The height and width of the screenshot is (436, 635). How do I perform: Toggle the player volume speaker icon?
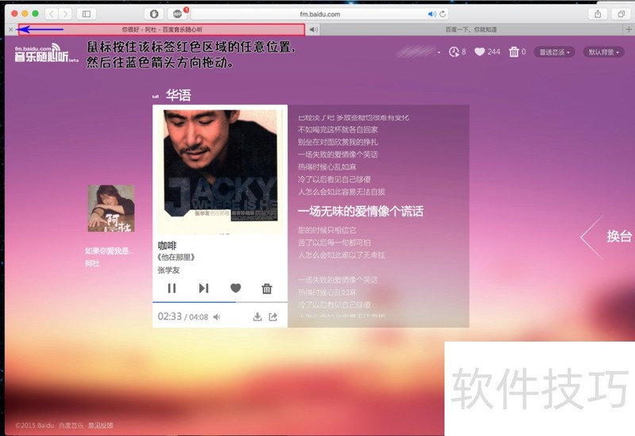[x=217, y=317]
